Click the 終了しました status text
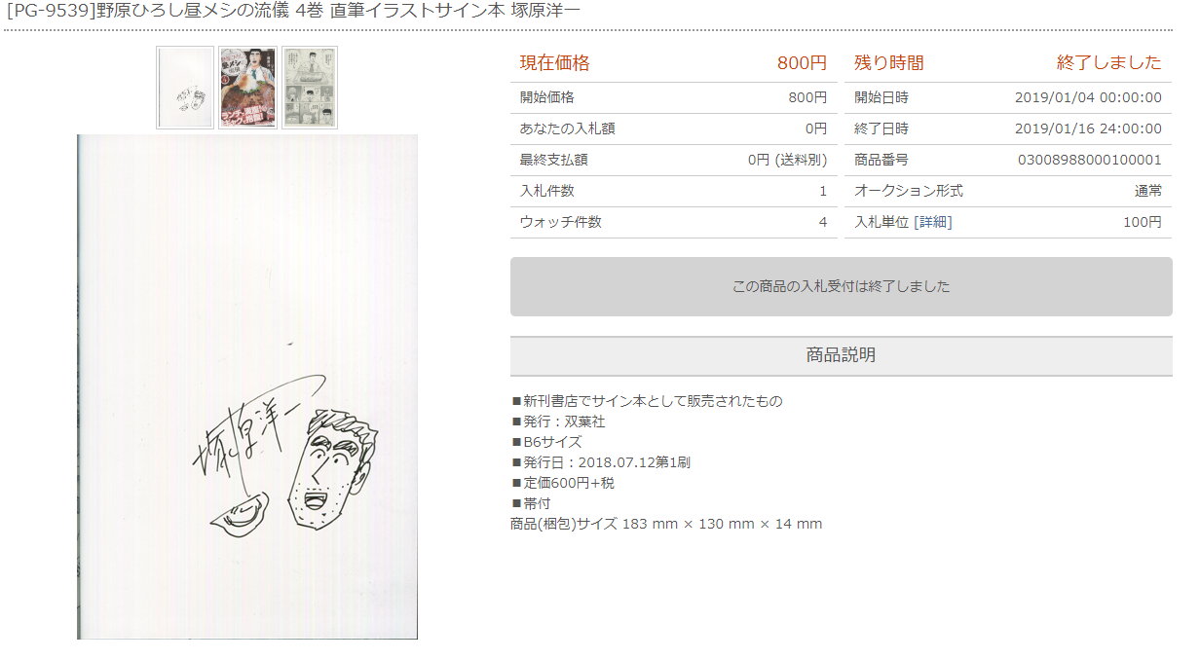Image resolution: width=1200 pixels, height=660 pixels. [x=1109, y=63]
